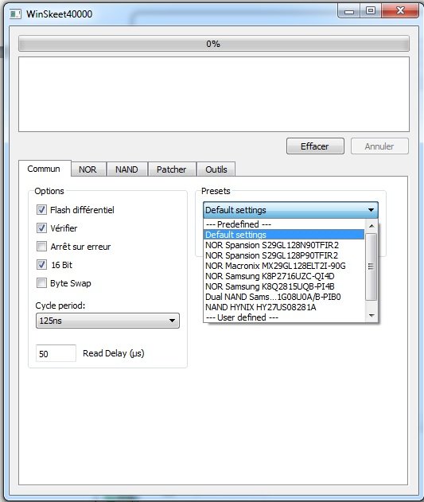Screen dimensions: 424x502
Task: Click the Presets list scroll down arrow
Action: [371, 316]
